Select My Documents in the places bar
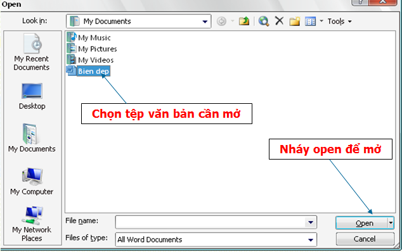 pos(32,138)
